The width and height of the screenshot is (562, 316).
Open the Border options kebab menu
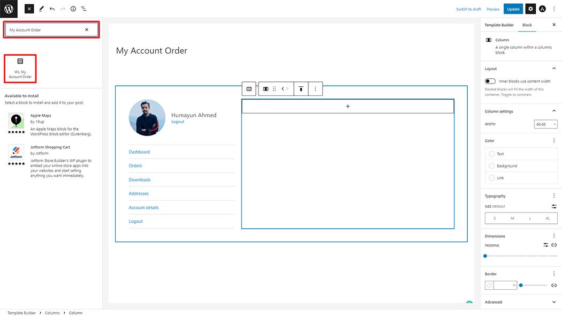click(554, 273)
